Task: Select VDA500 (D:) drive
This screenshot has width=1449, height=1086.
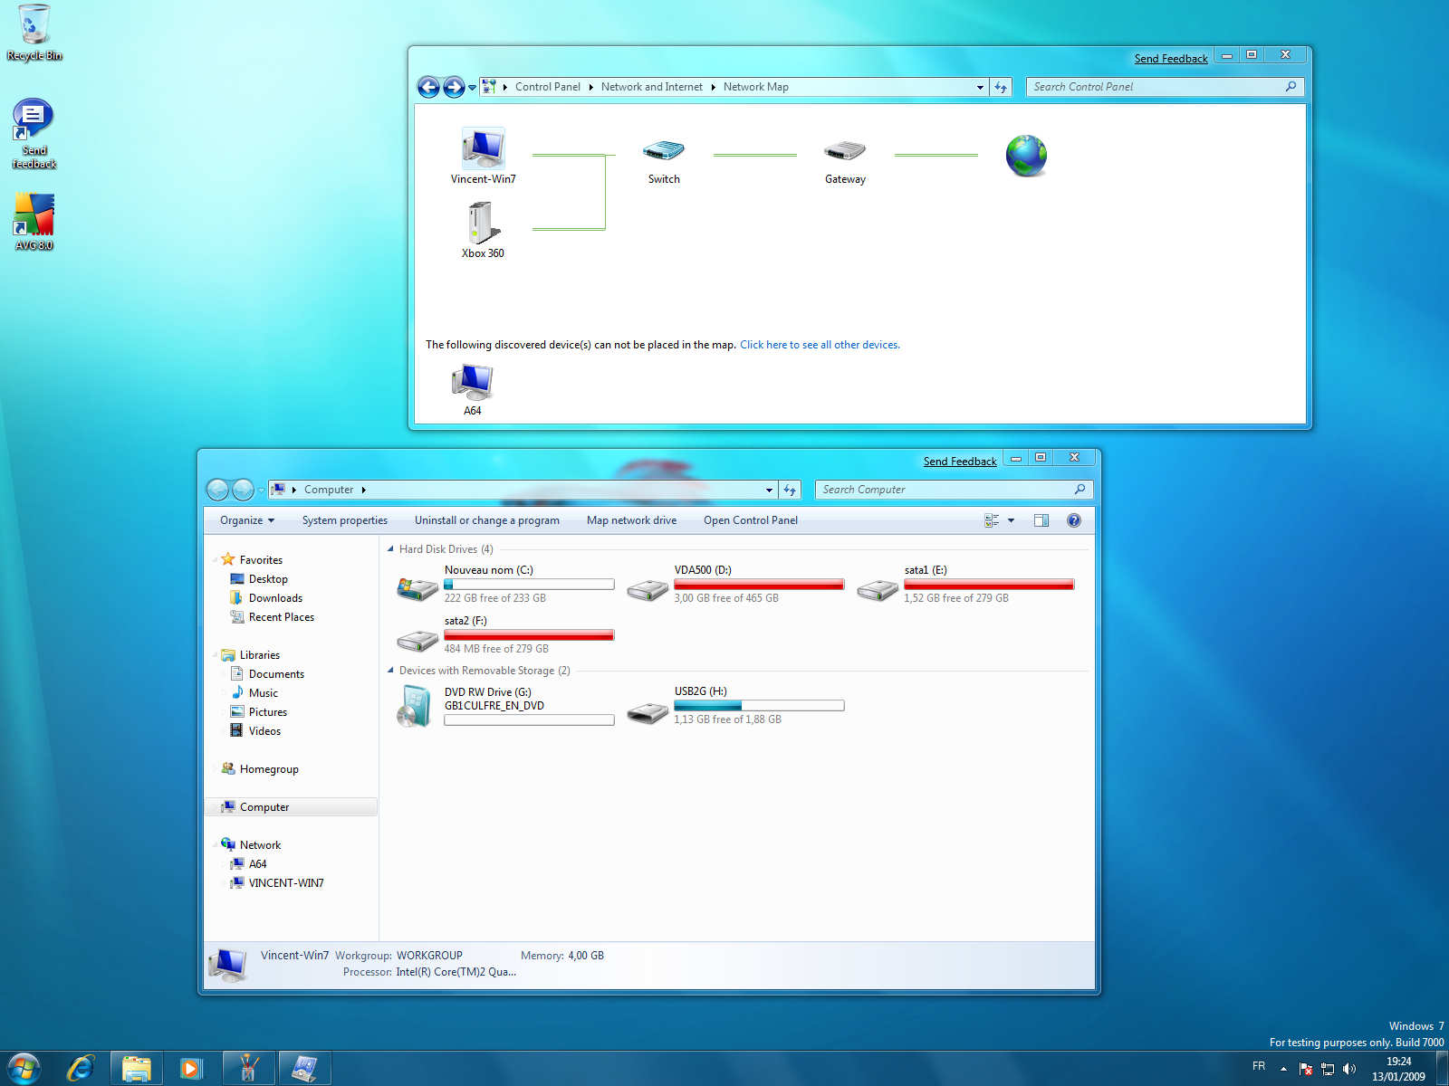Action: (x=735, y=584)
